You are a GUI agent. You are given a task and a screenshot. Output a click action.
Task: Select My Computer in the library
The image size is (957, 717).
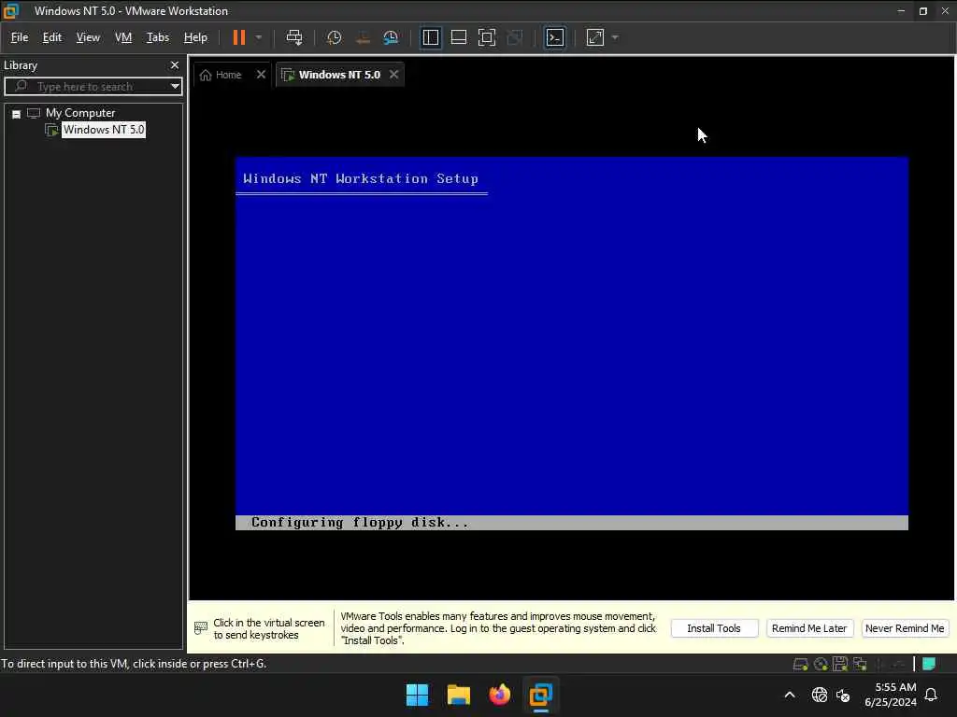pos(80,113)
